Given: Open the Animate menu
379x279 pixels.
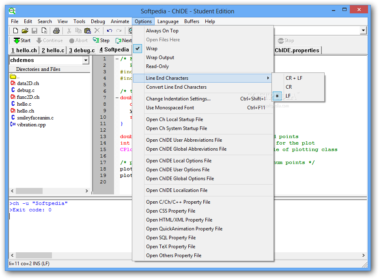Looking at the screenshot, I should [120, 21].
